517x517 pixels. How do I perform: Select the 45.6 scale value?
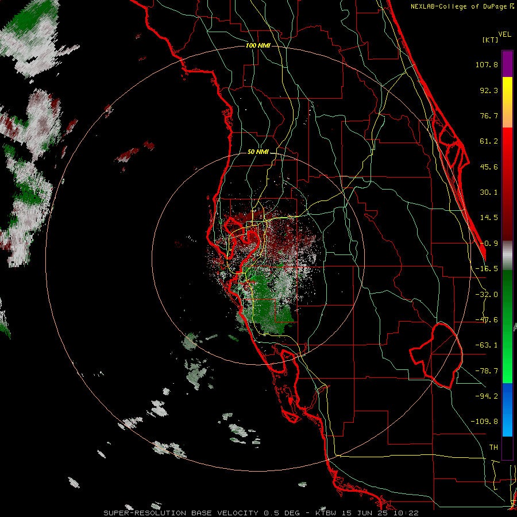tap(489, 167)
